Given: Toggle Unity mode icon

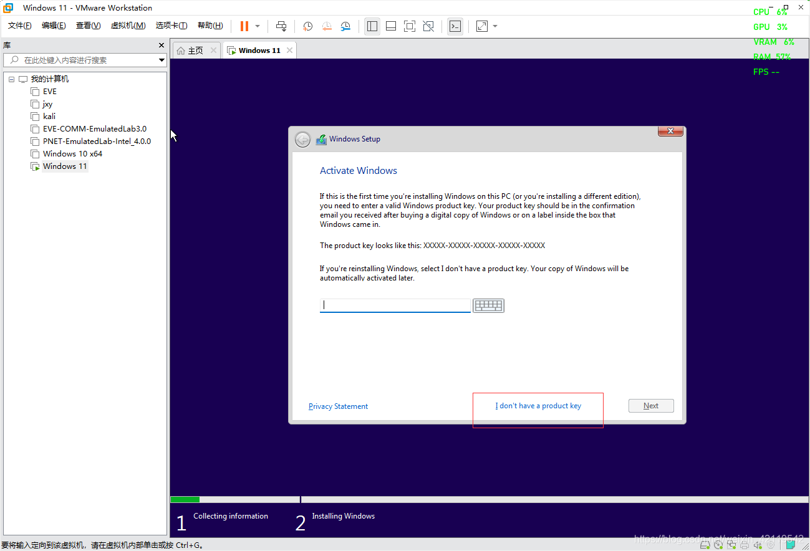Looking at the screenshot, I should click(428, 26).
